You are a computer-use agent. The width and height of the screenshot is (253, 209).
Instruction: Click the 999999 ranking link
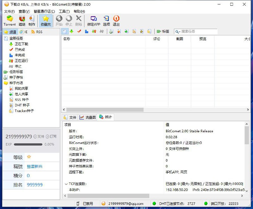(x=35, y=185)
